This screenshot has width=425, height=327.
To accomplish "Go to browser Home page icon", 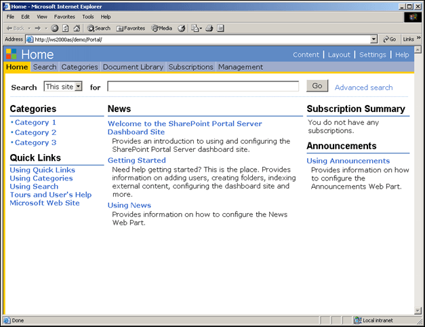I will 77,28.
